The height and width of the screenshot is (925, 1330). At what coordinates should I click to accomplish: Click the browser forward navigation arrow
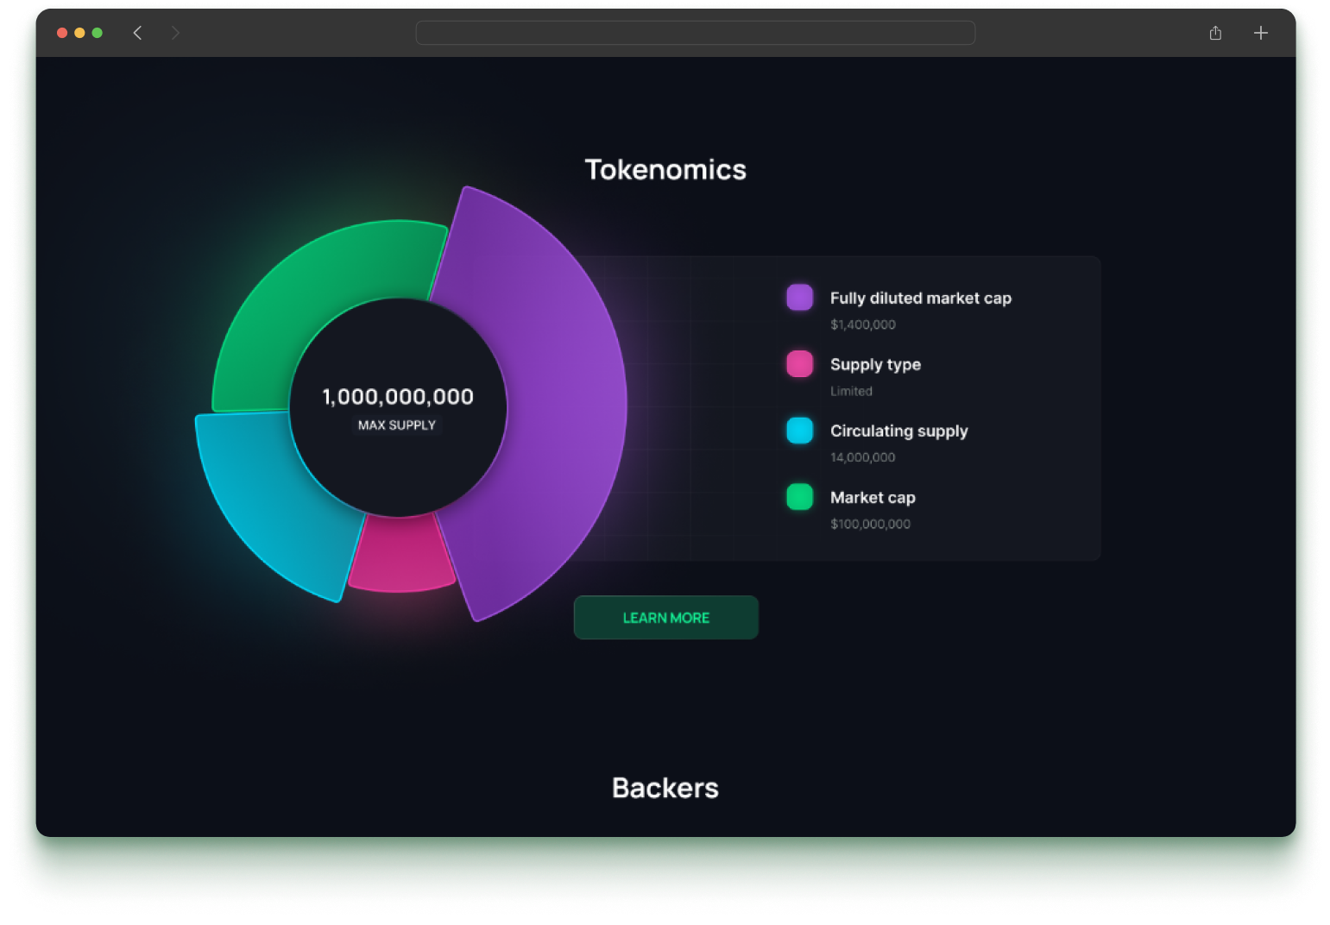click(175, 32)
